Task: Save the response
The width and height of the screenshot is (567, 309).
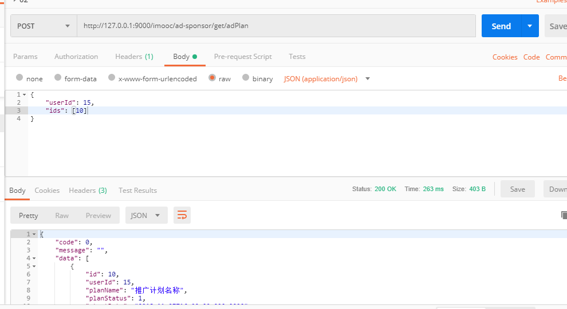Action: tap(518, 189)
